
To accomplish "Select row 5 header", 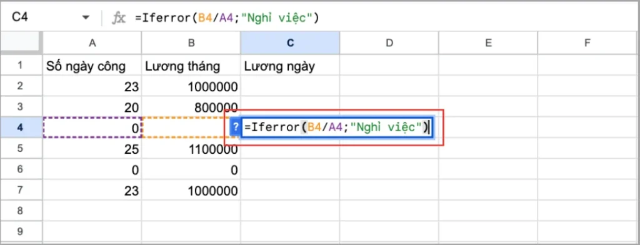I will click(21, 148).
